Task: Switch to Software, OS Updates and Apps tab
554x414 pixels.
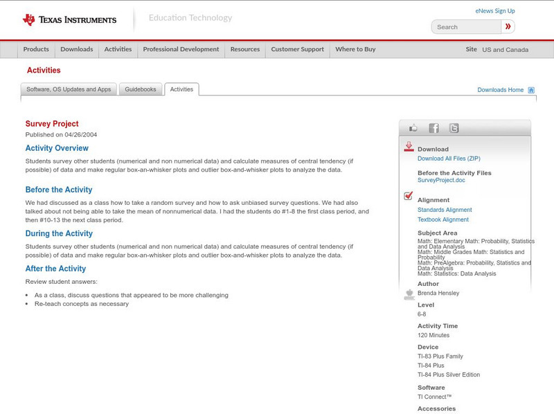Action: [69, 89]
